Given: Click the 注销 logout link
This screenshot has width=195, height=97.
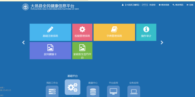Looking at the screenshot, I should pos(190,5).
